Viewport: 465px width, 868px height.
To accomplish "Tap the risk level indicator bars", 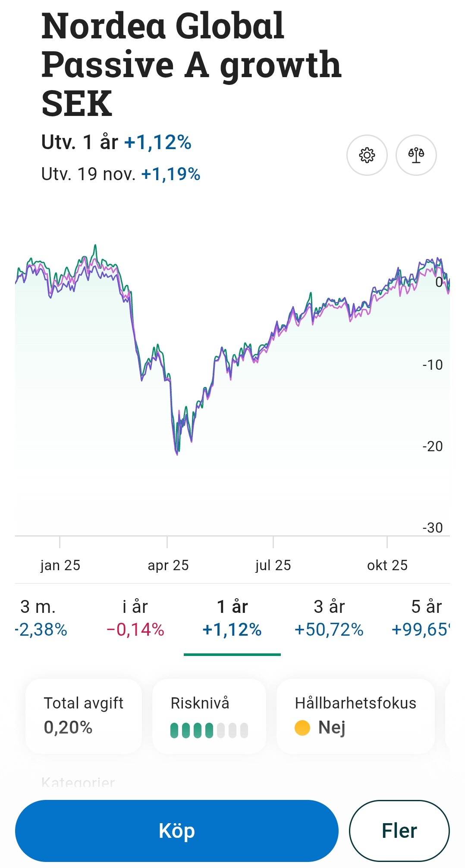I will 209,731.
